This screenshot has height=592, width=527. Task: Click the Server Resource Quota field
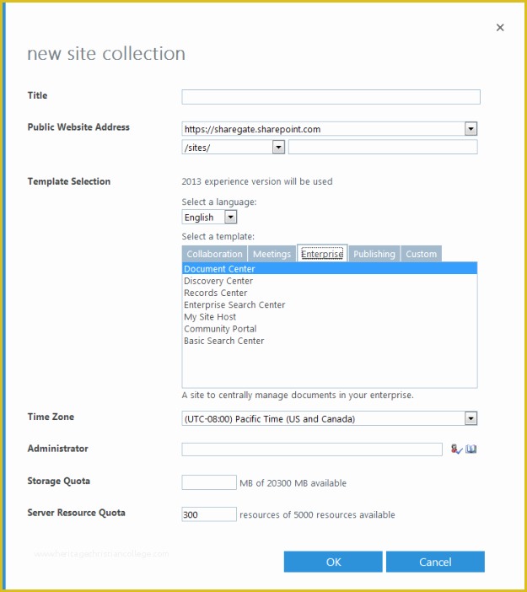click(x=209, y=514)
